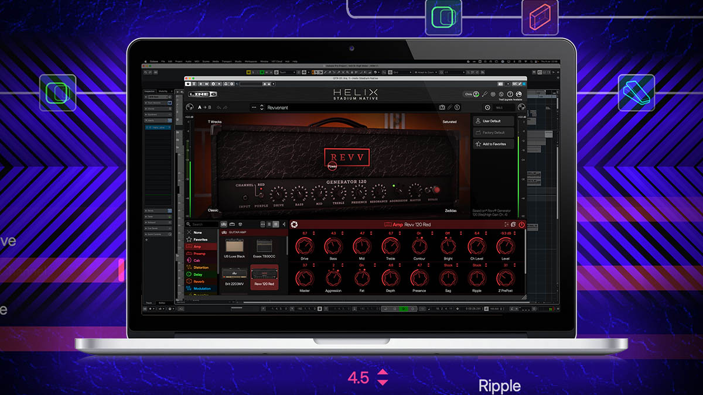The width and height of the screenshot is (703, 395).
Task: Click the parameter sliders settings icon
Action: tap(506, 225)
